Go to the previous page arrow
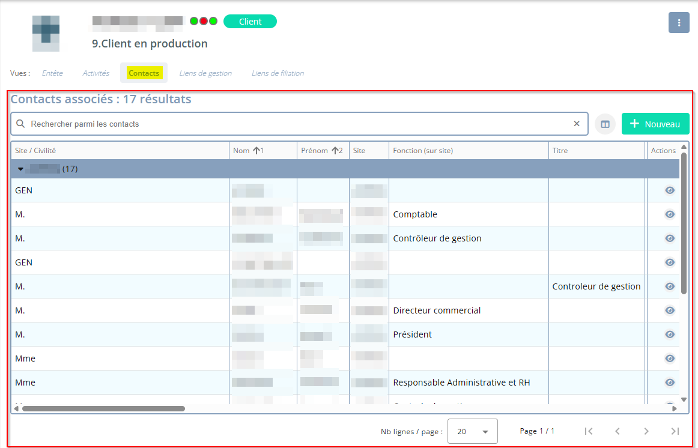The image size is (698, 448). [617, 431]
